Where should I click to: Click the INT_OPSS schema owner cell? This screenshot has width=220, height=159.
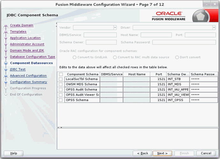pos(178,100)
